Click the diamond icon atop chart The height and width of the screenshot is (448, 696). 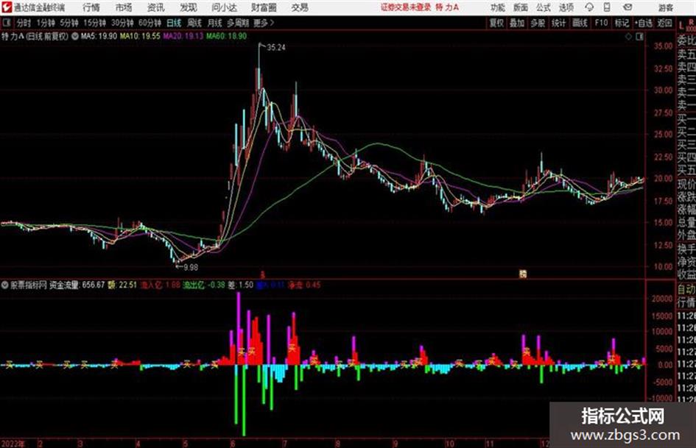pos(628,37)
